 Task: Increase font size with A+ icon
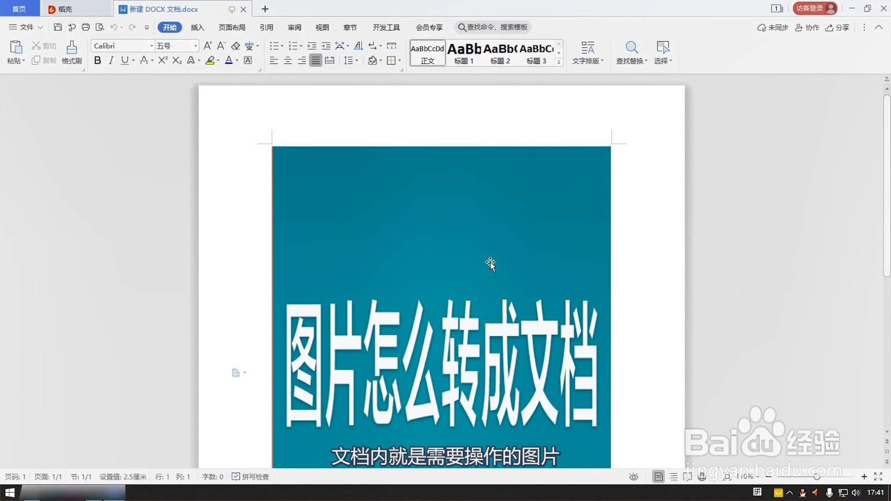208,46
